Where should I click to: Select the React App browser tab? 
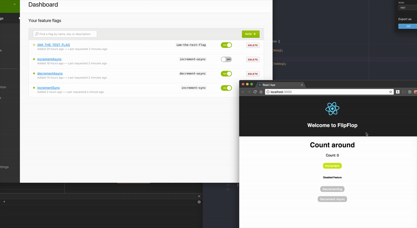pos(279,85)
